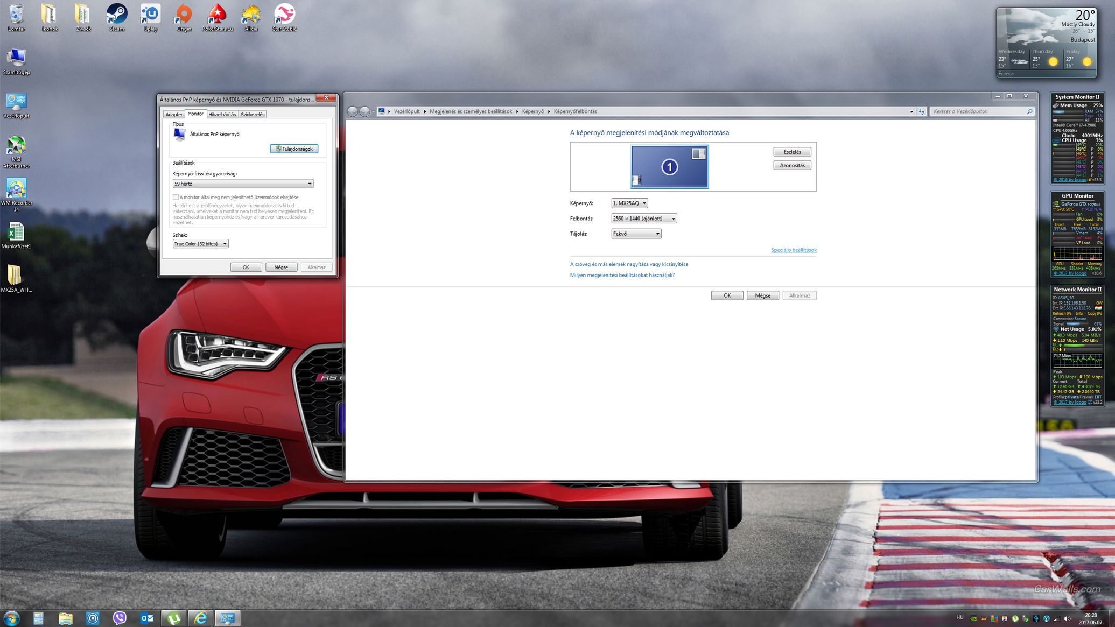Expand breadcrumb arrow after Képernyő
Image resolution: width=1115 pixels, height=627 pixels.
(x=549, y=111)
